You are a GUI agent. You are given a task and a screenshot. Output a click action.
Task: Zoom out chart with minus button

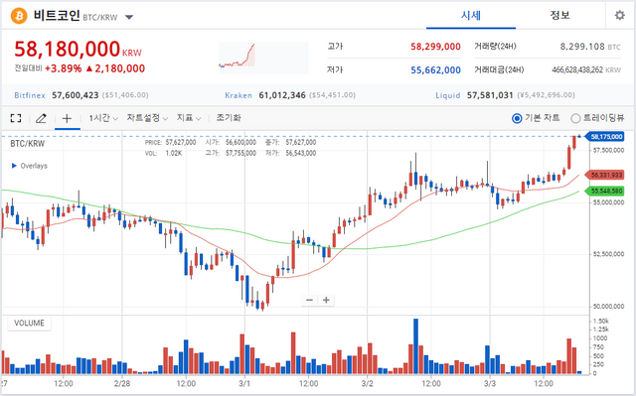pyautogui.click(x=309, y=300)
